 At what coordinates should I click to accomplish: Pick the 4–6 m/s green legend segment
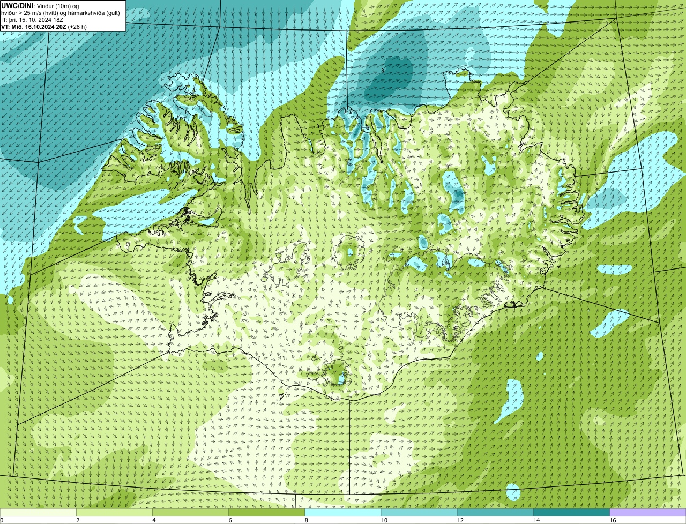[x=191, y=512]
